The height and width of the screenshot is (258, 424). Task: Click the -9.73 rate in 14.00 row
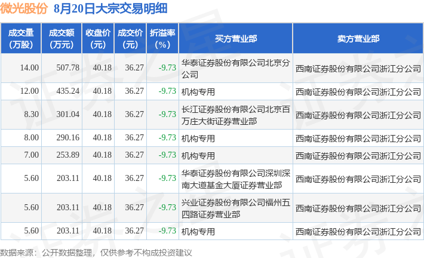(167, 67)
